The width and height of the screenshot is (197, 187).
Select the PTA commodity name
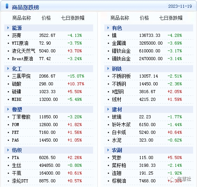click(x=16, y=158)
